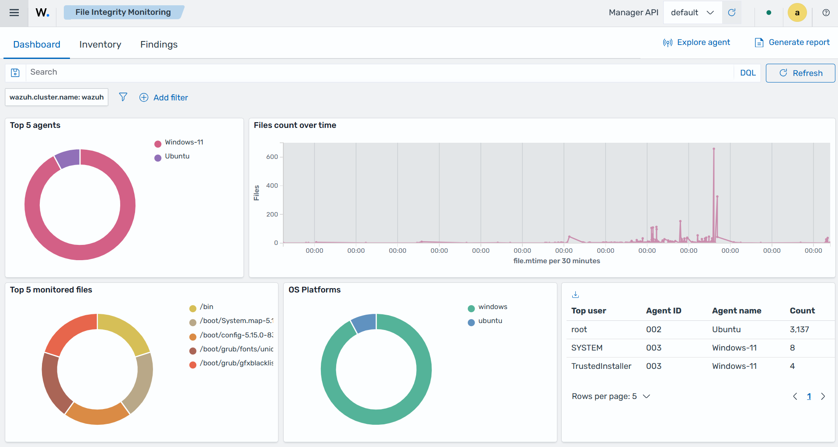Click the Explore agent link

696,42
